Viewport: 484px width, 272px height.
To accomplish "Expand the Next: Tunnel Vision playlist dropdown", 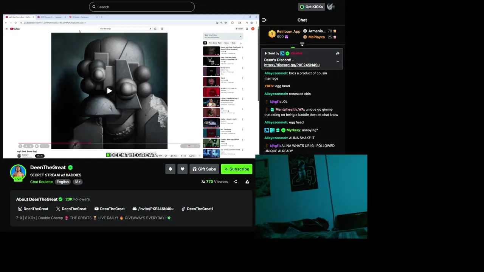I will point(240,36).
